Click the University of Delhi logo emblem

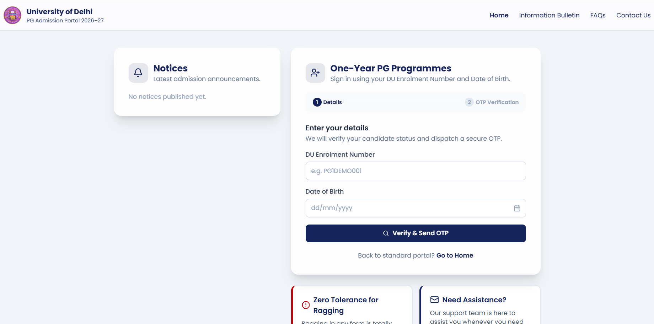(12, 15)
